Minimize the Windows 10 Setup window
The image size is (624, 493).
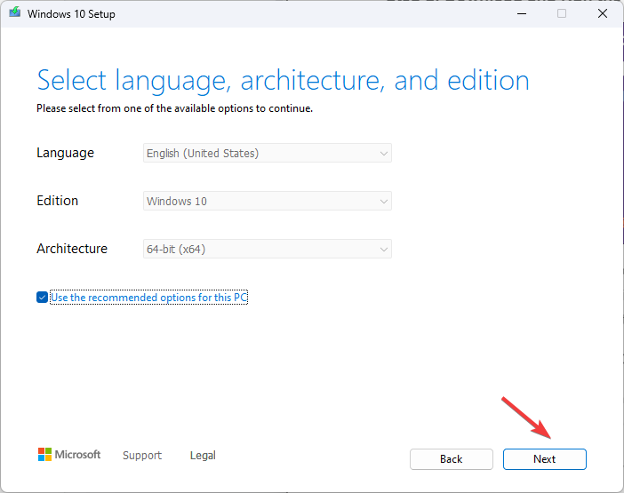tap(519, 14)
